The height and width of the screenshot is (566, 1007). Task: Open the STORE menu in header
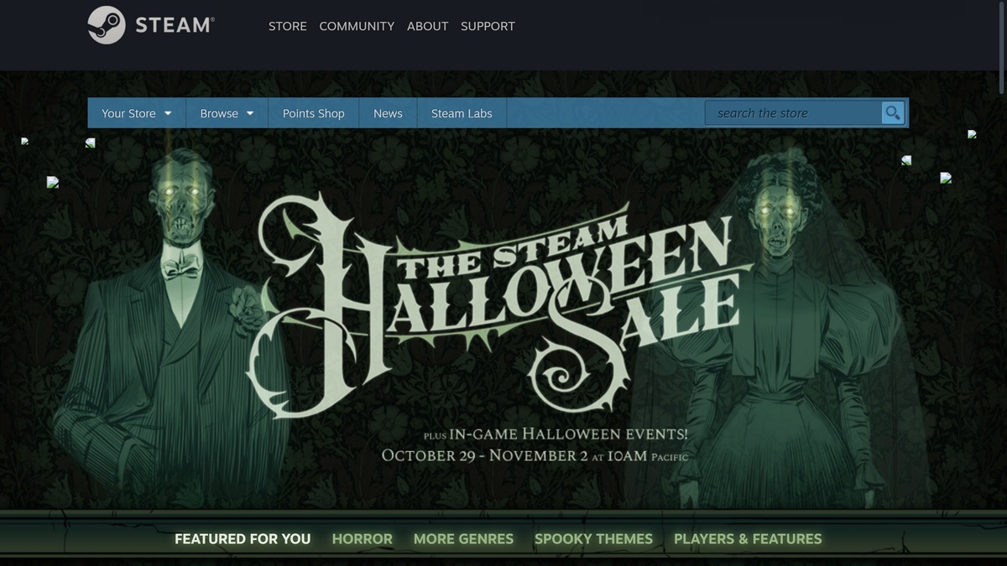point(288,26)
